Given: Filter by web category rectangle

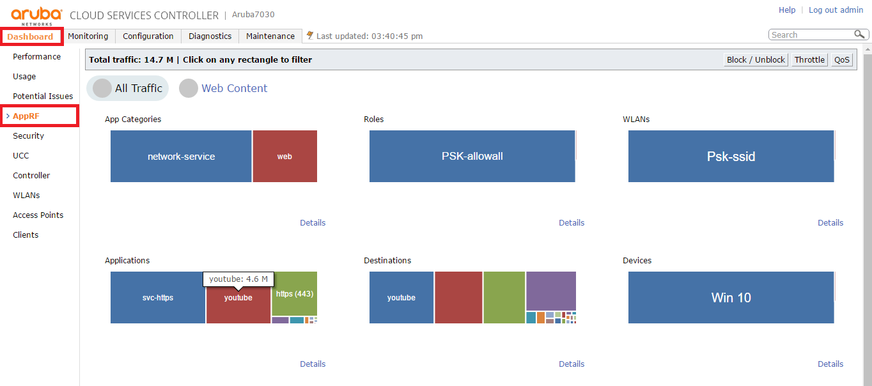Looking at the screenshot, I should 284,156.
